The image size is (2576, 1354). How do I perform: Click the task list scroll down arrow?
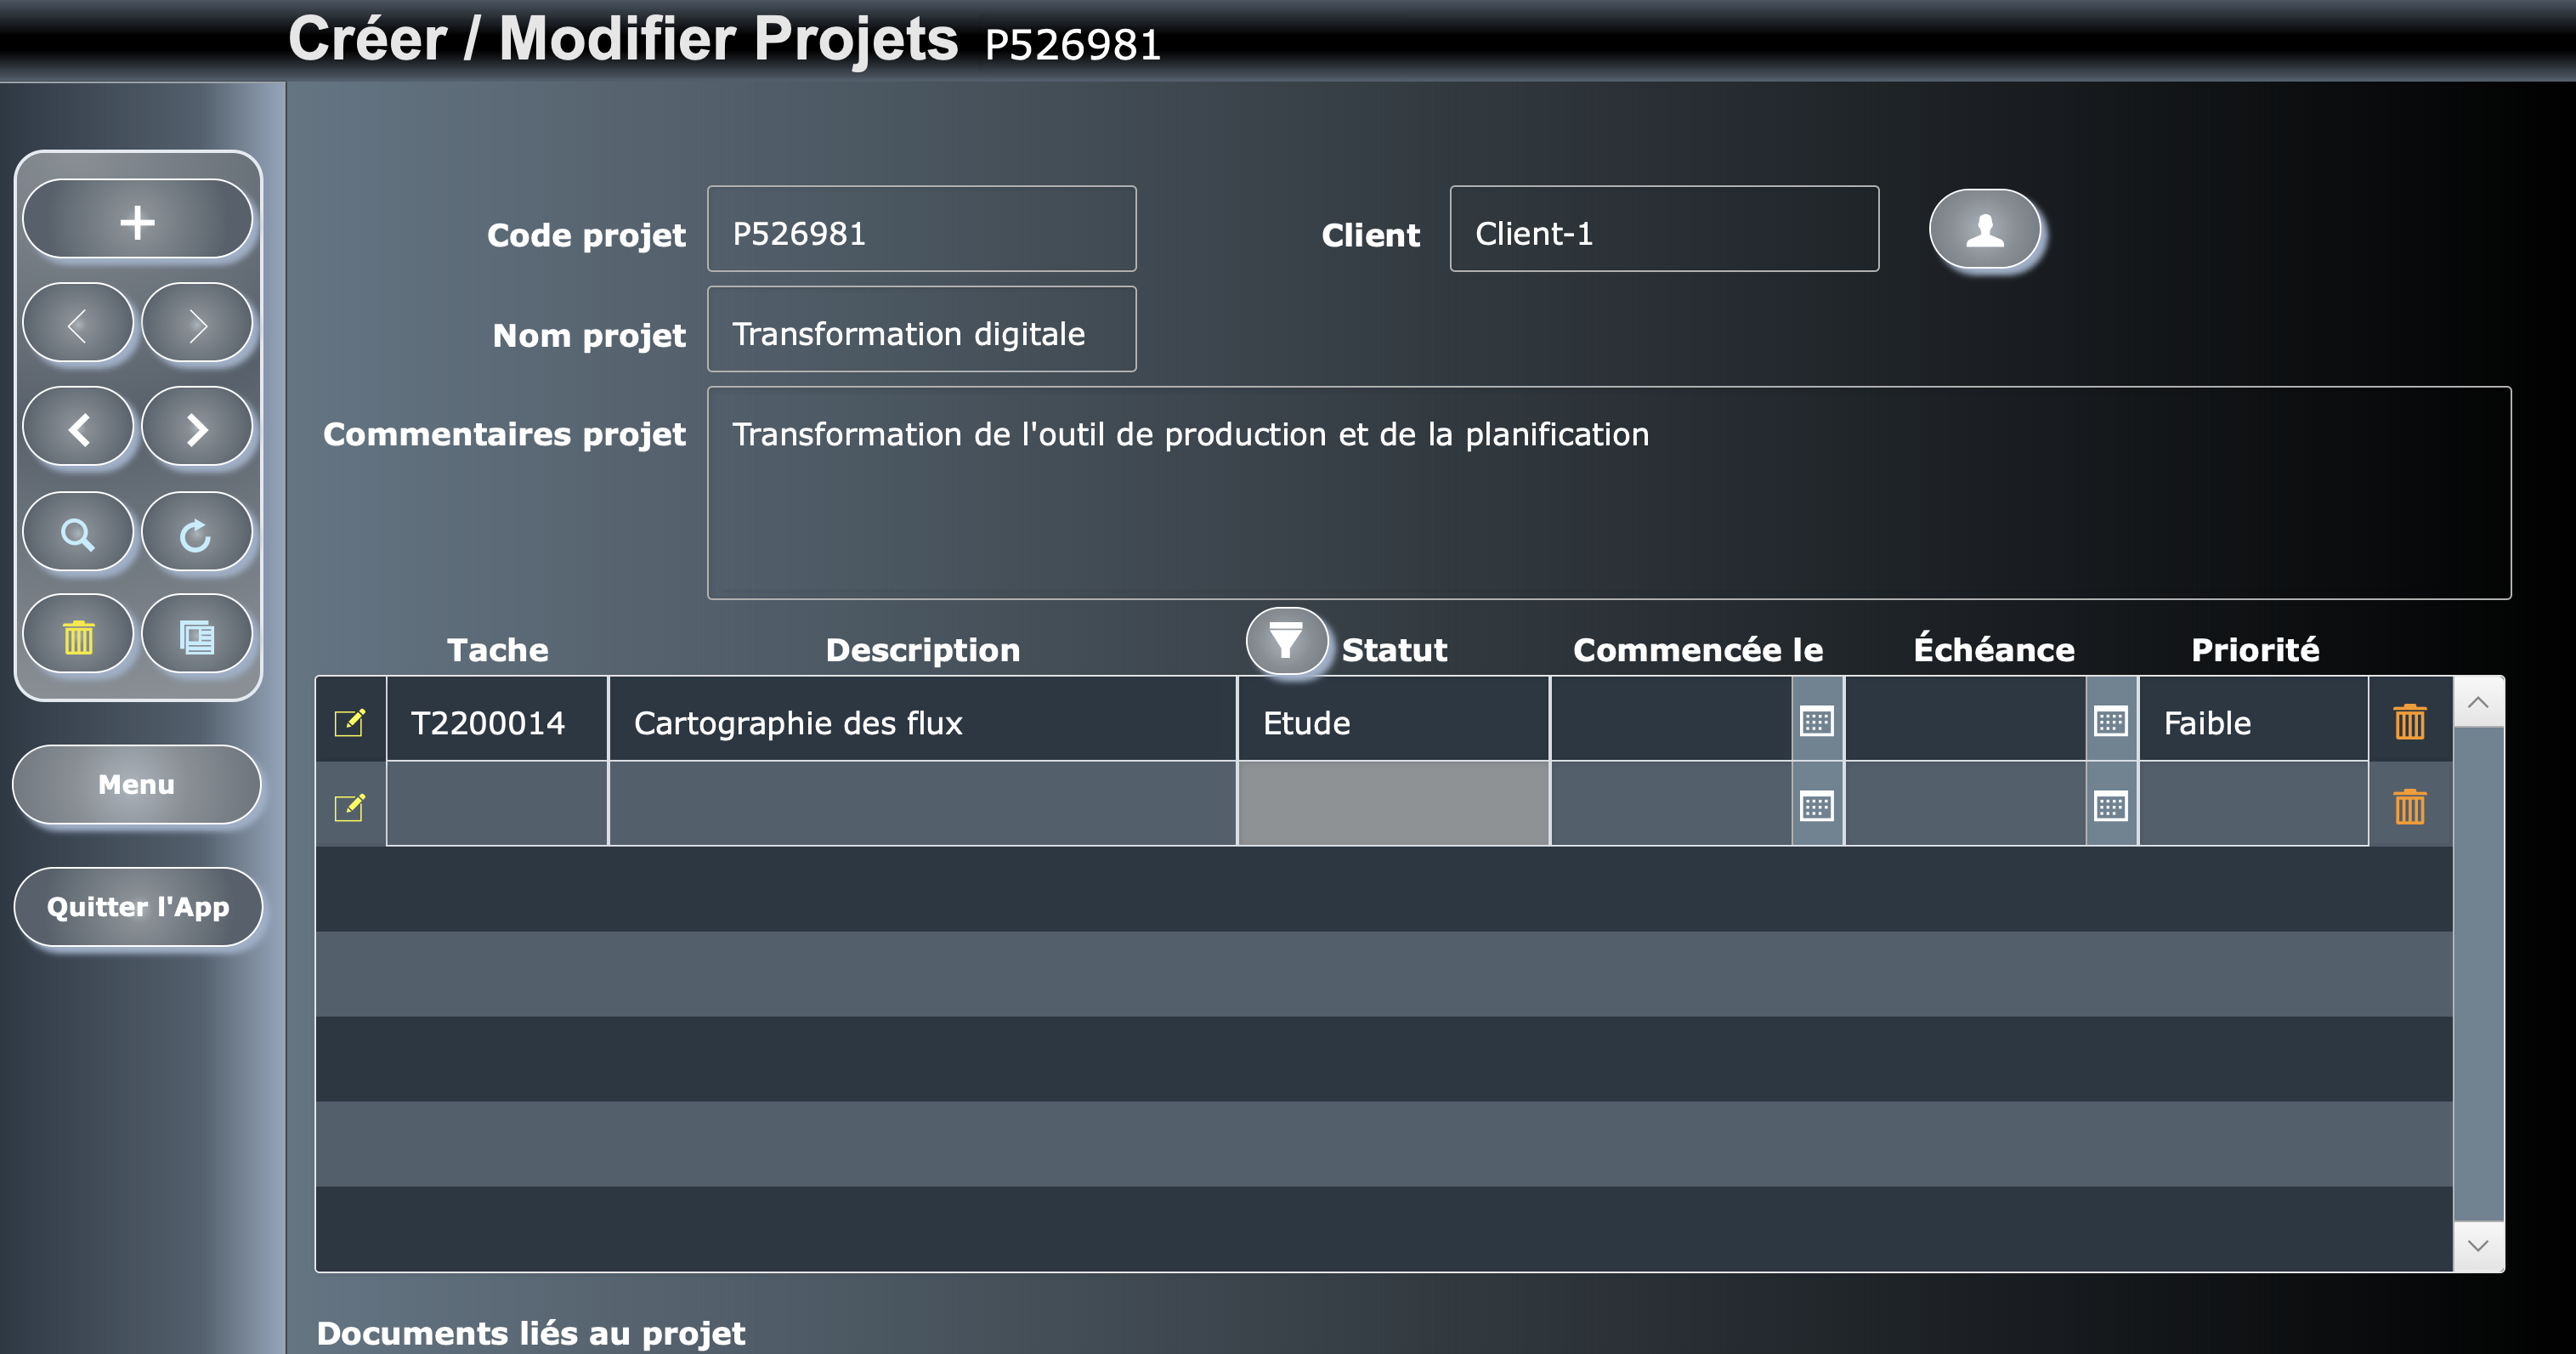pos(2478,1246)
